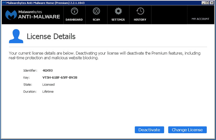Click the license description paragraph
216x140 pixels.
coord(104,55)
